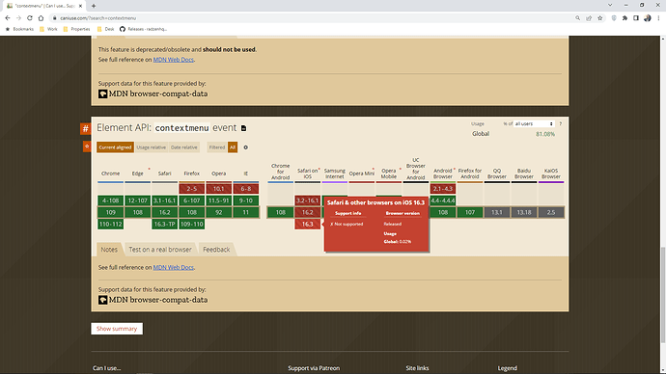Click inside the caniuse.com address bar
The width and height of the screenshot is (666, 374).
click(x=315, y=18)
